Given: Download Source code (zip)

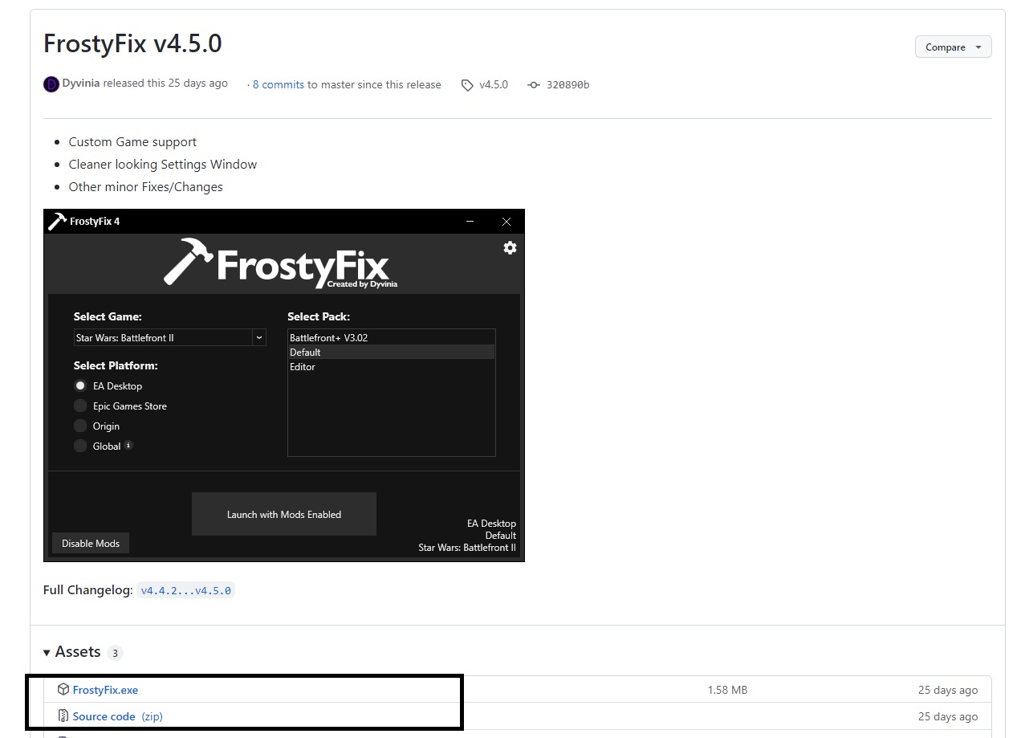Looking at the screenshot, I should click(x=117, y=716).
